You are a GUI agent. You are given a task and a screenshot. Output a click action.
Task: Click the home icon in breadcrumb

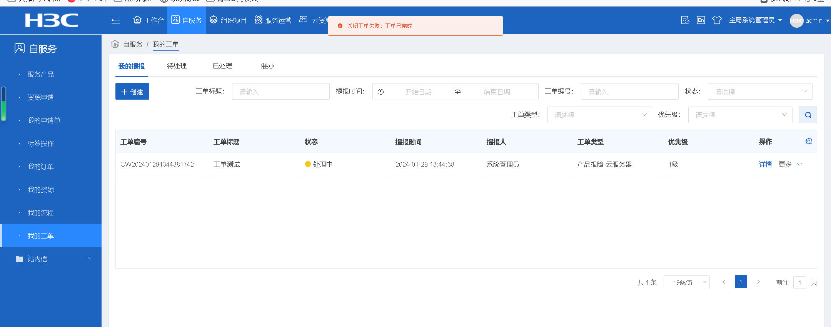pos(115,44)
